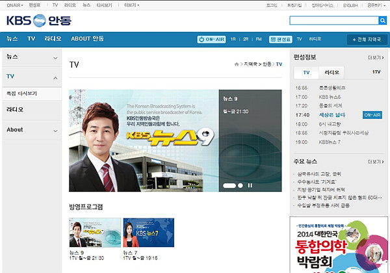Viewport: 390px width, 273px height.
Task: Click the 1TV channel label
Action: [376, 72]
